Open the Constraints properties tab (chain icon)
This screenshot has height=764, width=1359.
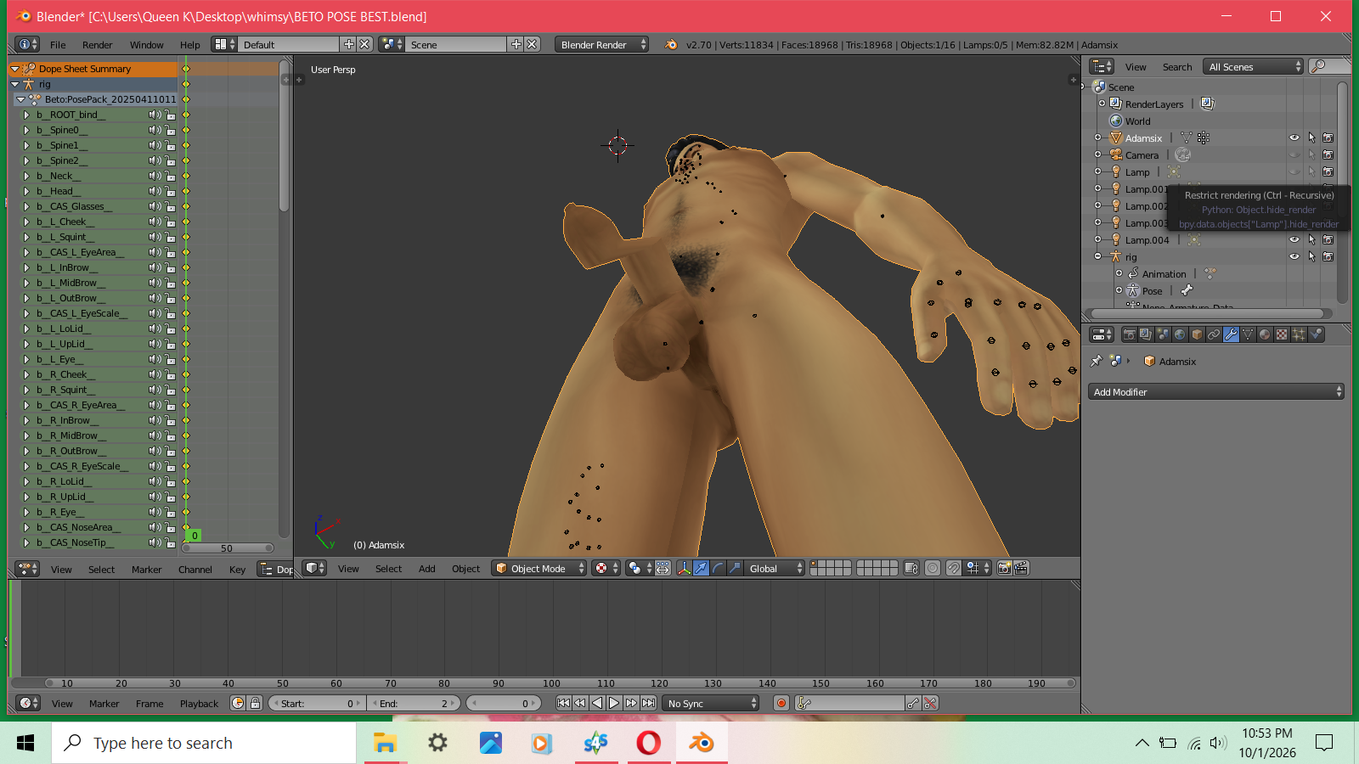(1214, 334)
